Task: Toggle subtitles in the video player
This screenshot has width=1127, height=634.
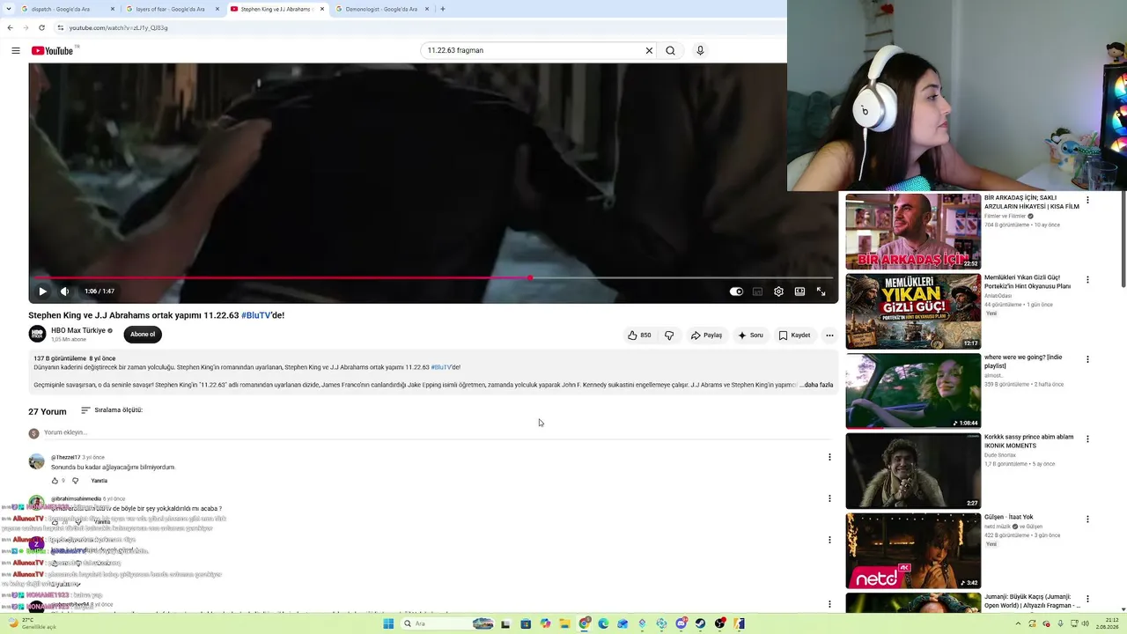Action: point(757,291)
